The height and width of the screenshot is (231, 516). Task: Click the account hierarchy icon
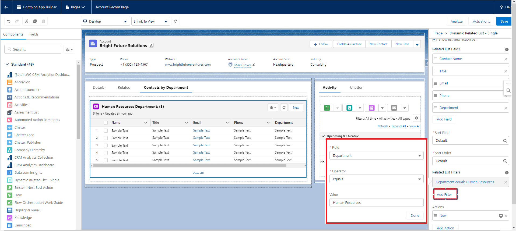point(151,45)
